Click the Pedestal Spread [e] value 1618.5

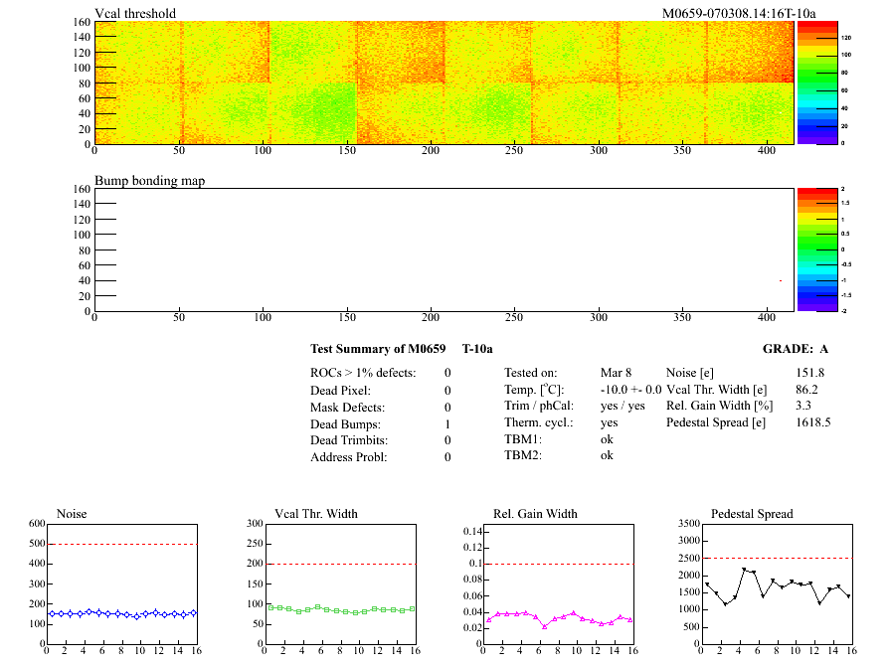[x=812, y=422]
